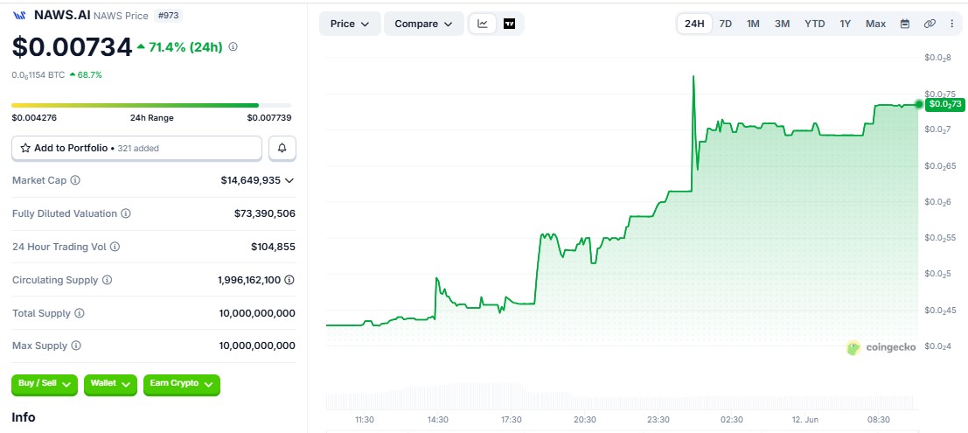Click the current price marker dot on chart
This screenshot has width=968, height=433.
click(x=919, y=104)
